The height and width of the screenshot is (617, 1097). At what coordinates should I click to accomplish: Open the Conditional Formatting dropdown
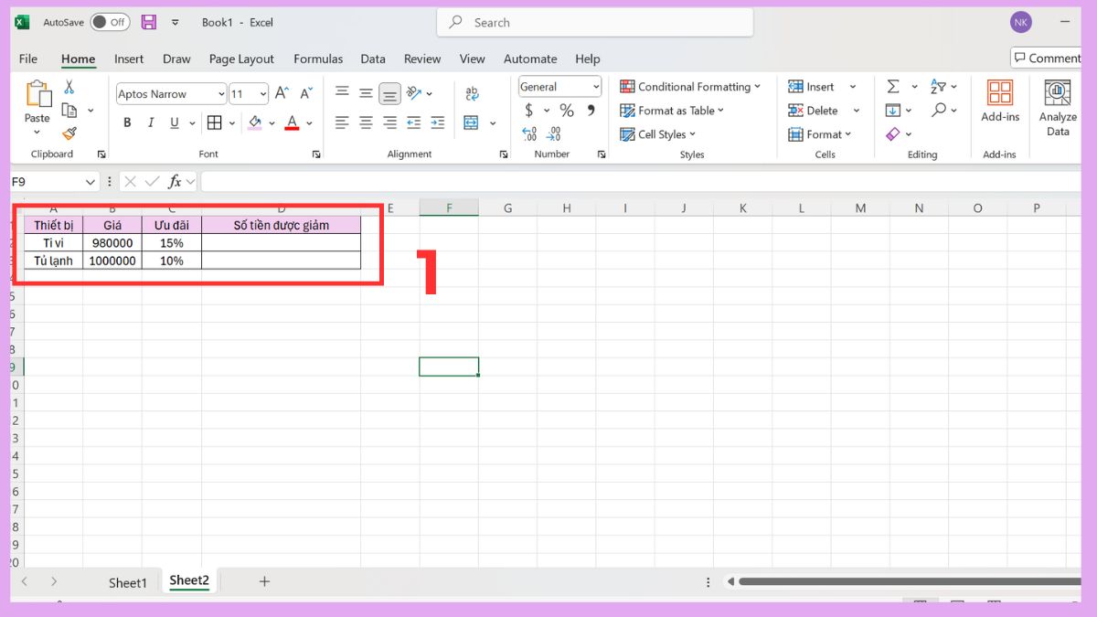click(691, 87)
